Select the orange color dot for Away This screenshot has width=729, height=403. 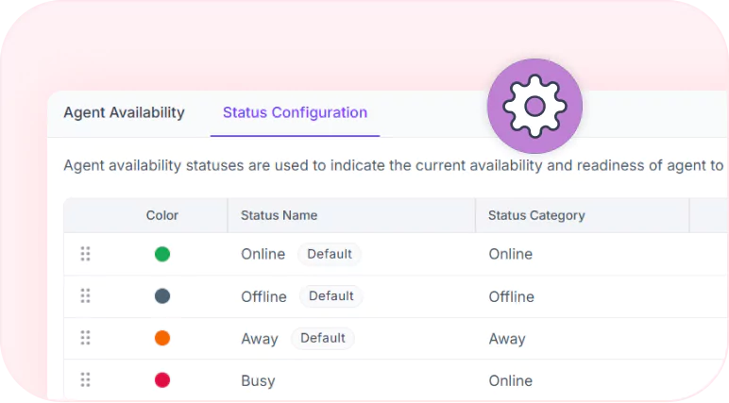[x=162, y=338]
